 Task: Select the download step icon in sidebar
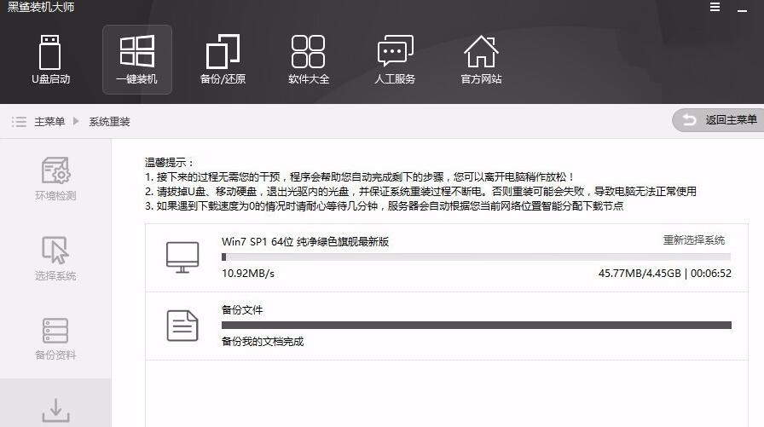55,410
